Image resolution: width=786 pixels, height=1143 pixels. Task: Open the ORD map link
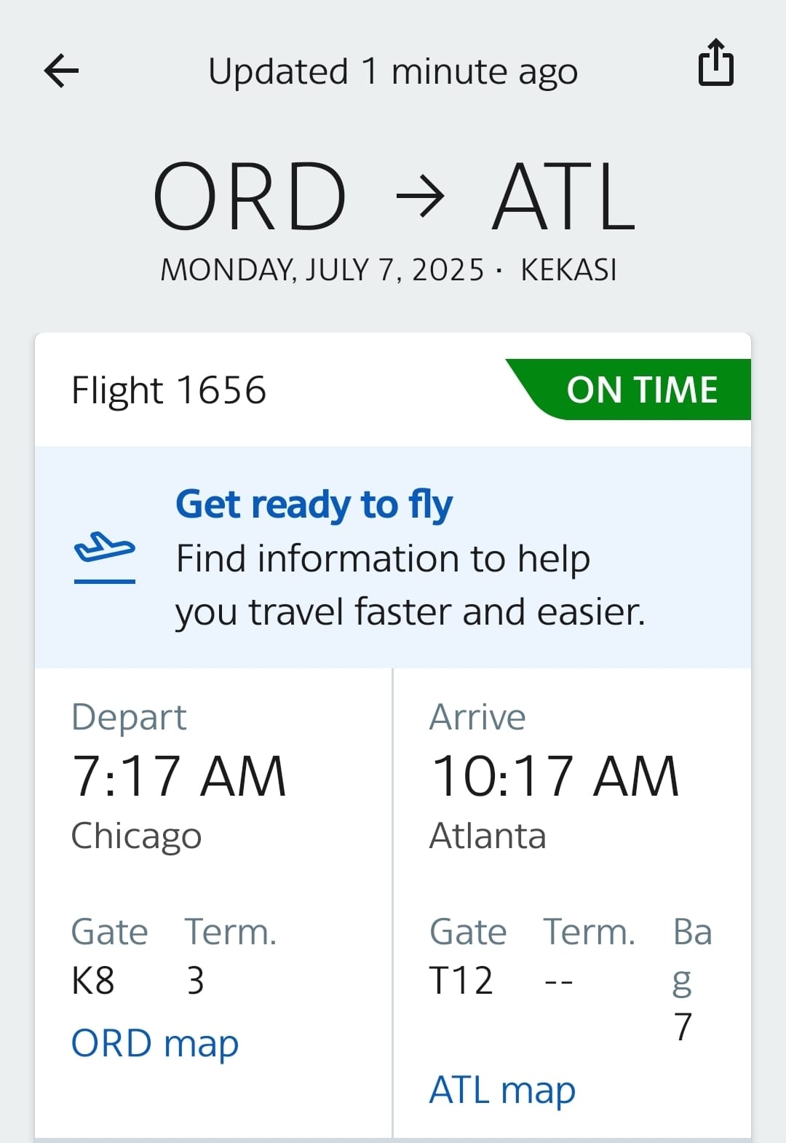155,1043
